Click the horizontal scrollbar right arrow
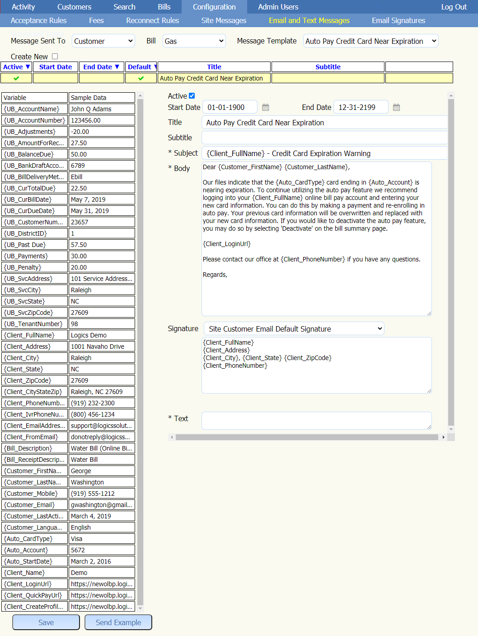478x636 pixels. point(444,437)
